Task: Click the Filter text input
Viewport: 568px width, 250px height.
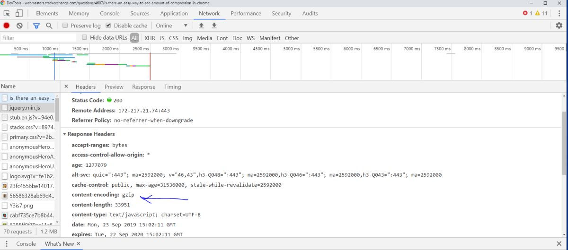Action: (x=38, y=38)
